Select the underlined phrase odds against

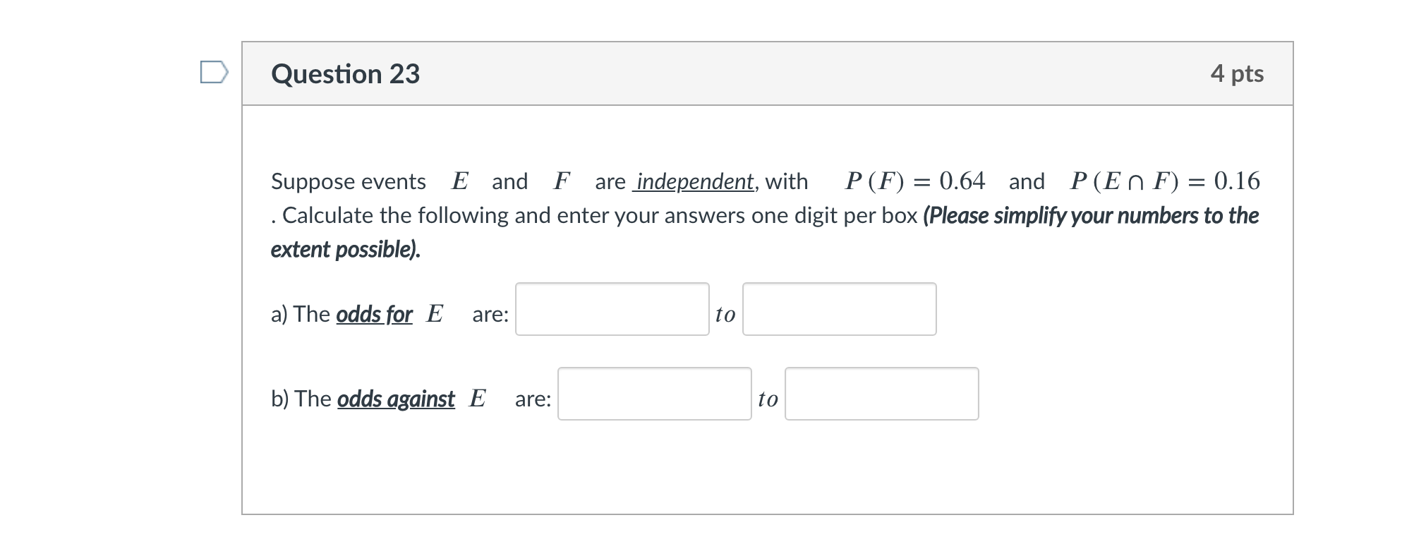coord(395,399)
